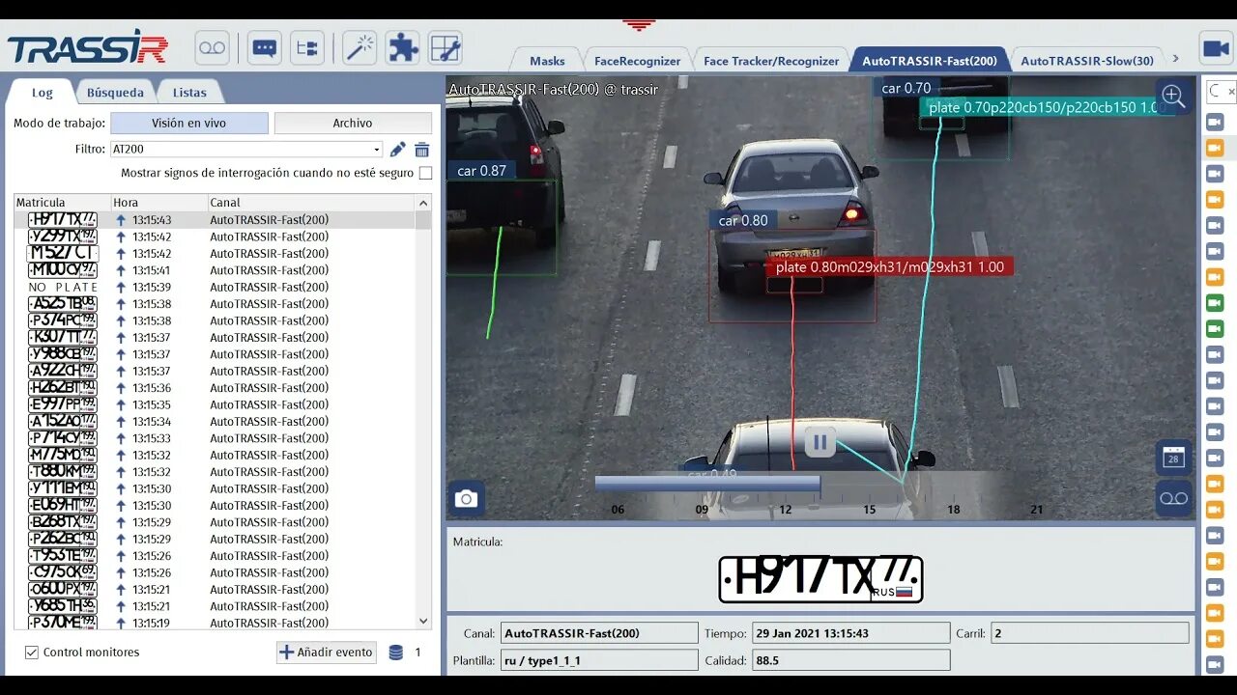Jump to the 18 mark on timeline
Image resolution: width=1237 pixels, height=695 pixels.
953,509
